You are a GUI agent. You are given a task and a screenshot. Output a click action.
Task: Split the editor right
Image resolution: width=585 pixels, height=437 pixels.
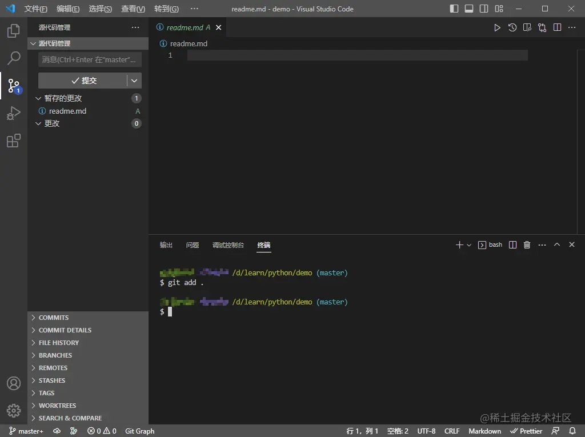pyautogui.click(x=557, y=27)
